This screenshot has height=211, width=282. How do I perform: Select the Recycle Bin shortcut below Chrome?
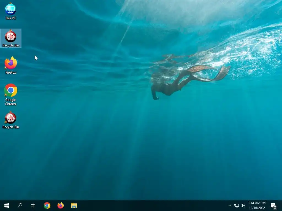point(11,120)
